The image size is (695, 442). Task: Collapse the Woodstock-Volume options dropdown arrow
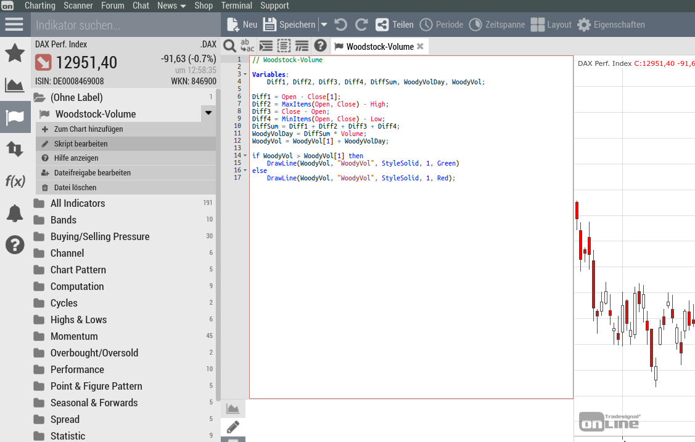[208, 113]
